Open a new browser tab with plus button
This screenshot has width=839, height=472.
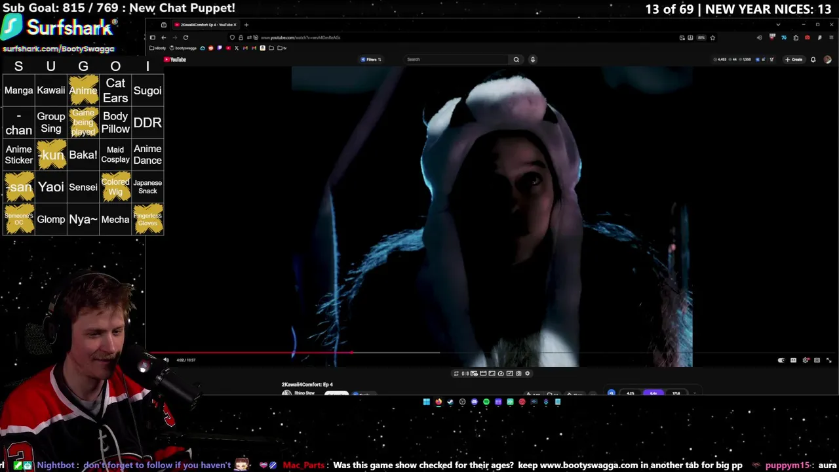246,25
